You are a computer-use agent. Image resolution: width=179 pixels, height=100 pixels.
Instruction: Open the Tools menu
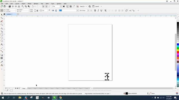coord(53,4)
